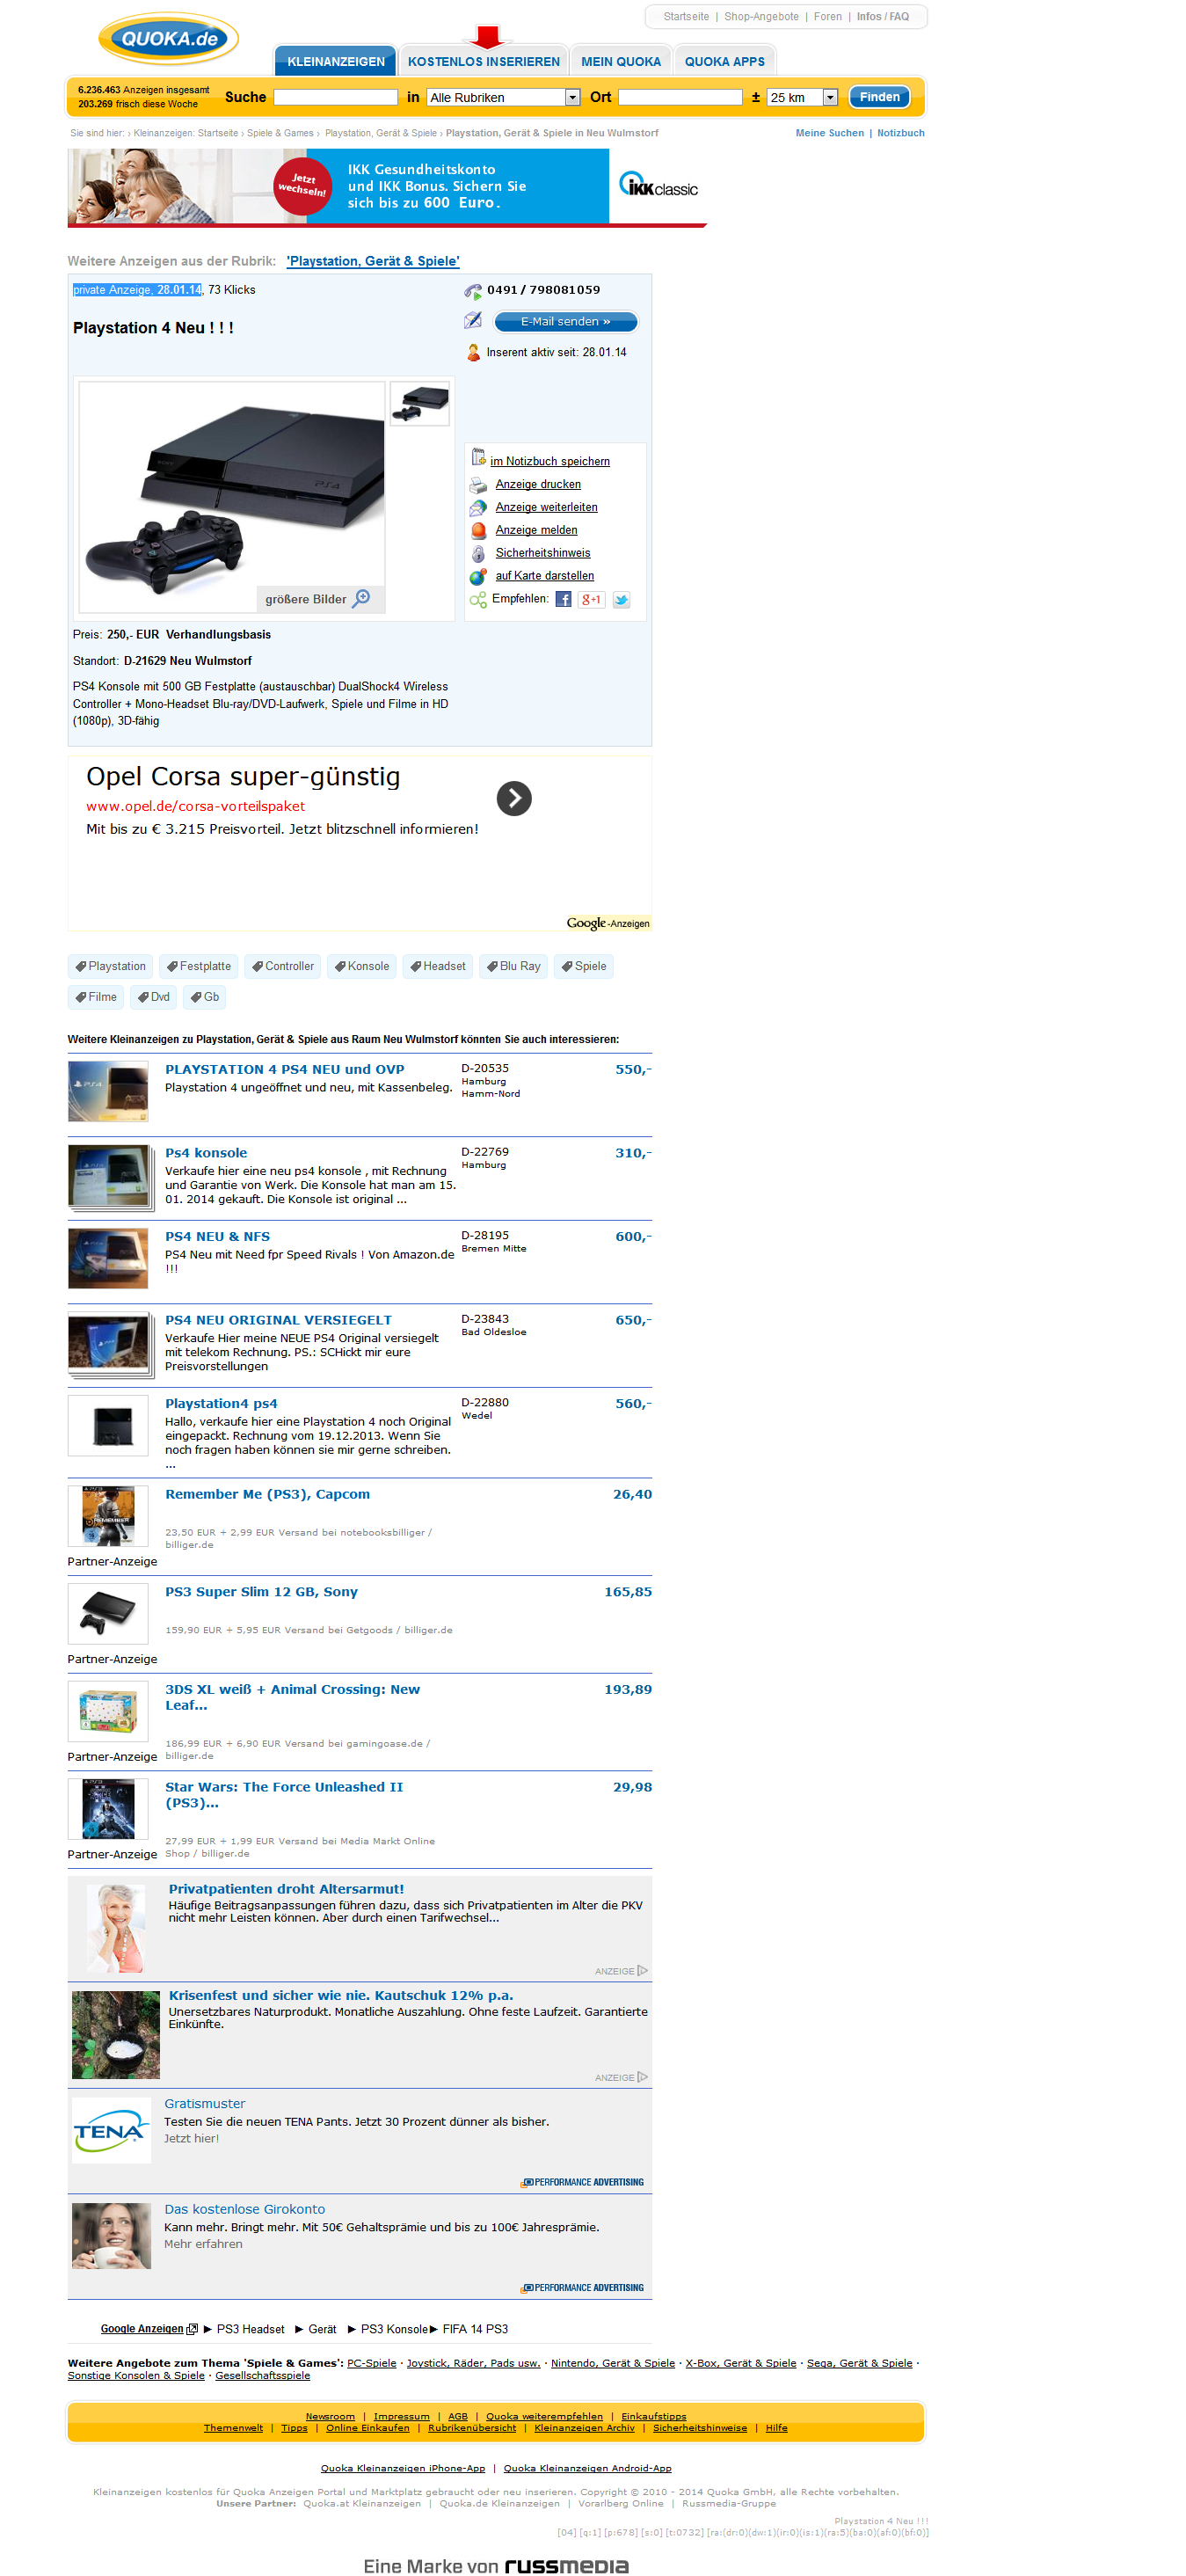Viewport: 1186px width, 2576px height.
Task: Open the 'Playstation, Gerät & Spiele' rubric link
Action: click(373, 261)
